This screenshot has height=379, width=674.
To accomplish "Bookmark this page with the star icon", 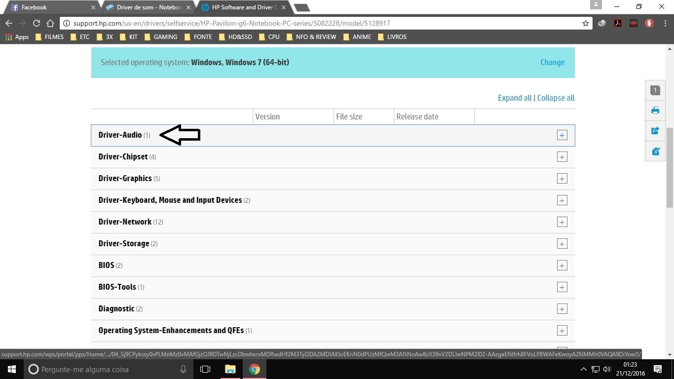I will [585, 23].
